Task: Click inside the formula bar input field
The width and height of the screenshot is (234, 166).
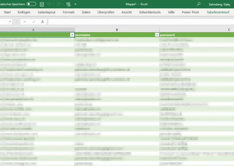Action: coord(139,22)
